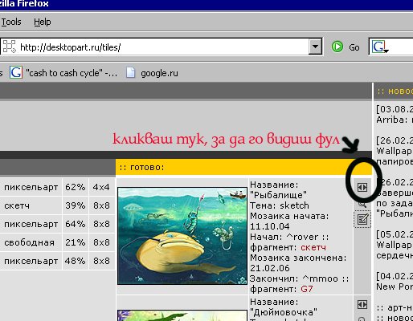Click in the URL address field
Image resolution: width=413 pixels, height=321 pixels.
click(x=163, y=47)
